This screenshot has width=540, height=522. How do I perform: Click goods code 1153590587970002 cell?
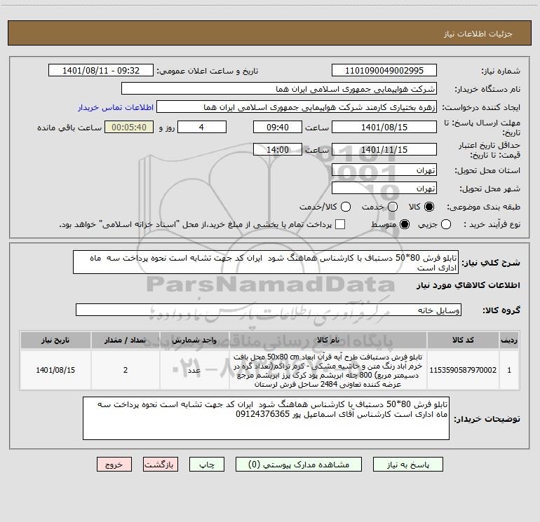(x=463, y=370)
